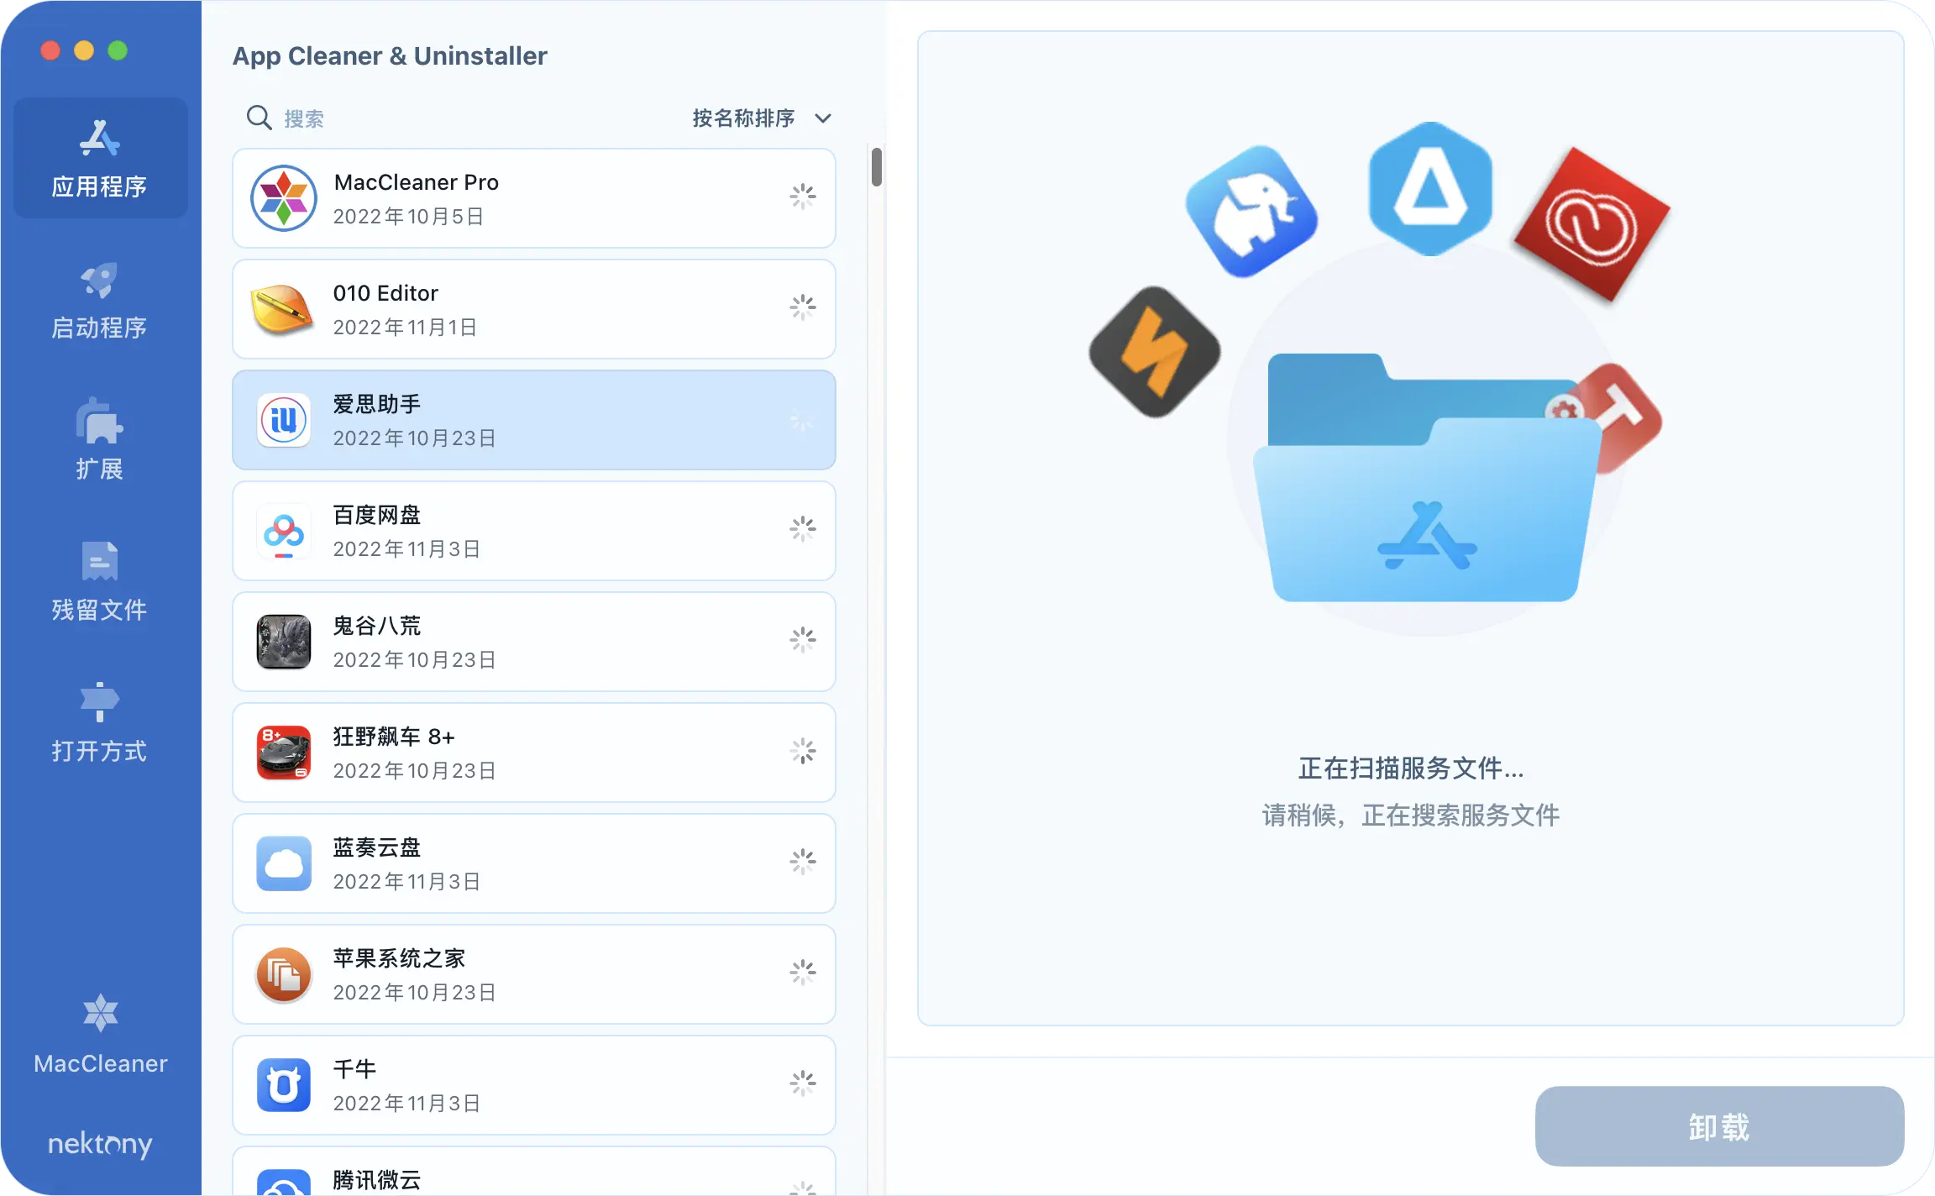
Task: Select the 苹果系统之家 name text
Action: click(399, 958)
